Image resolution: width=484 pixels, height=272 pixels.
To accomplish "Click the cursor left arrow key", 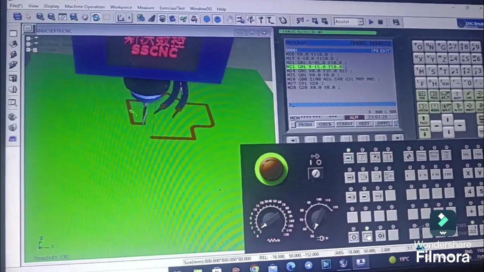I will coord(436,126).
